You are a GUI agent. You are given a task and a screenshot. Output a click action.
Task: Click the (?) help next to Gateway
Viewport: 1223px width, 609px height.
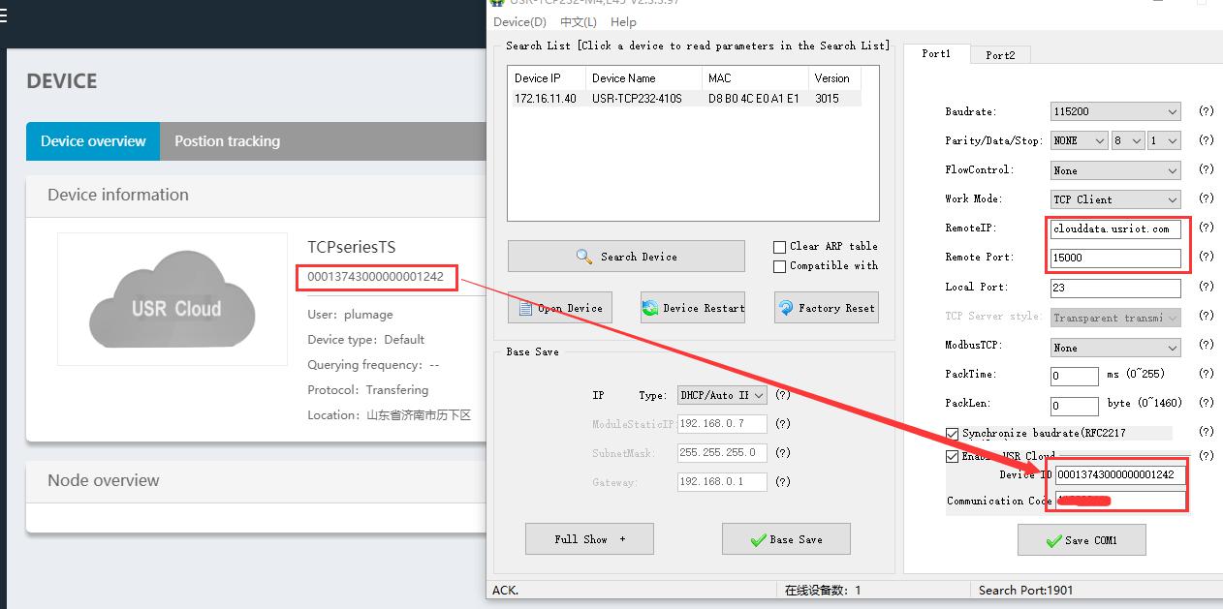tap(783, 482)
